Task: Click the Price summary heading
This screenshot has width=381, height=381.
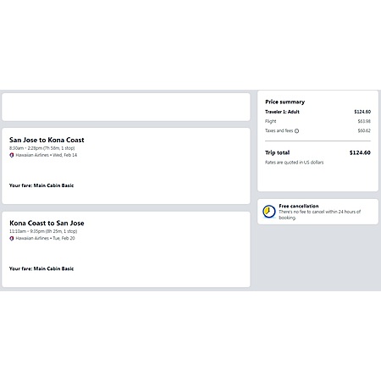Action: 284,102
